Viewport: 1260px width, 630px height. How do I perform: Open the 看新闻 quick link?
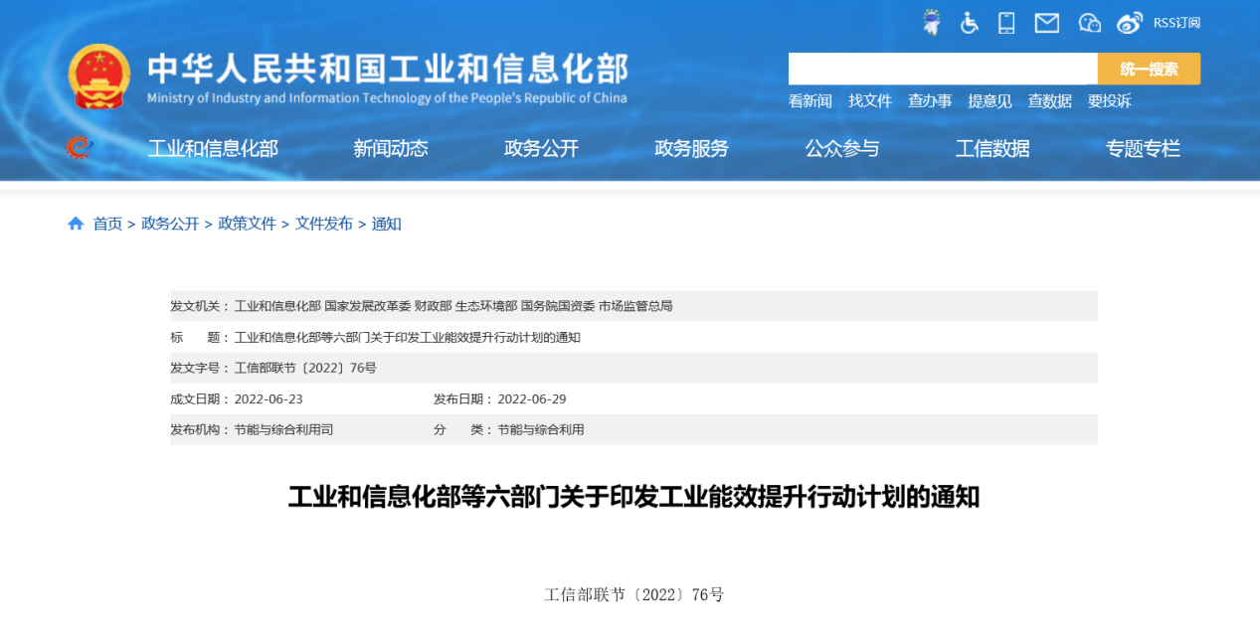810,101
